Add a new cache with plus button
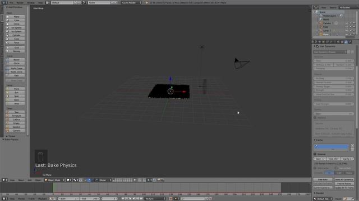The height and width of the screenshot is (201, 359). [352, 145]
